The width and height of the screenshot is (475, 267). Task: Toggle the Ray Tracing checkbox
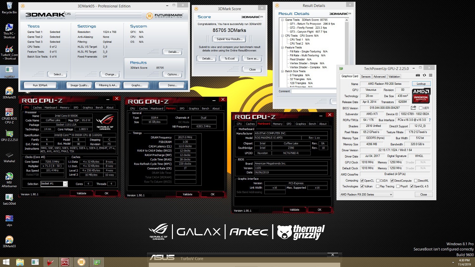click(x=378, y=186)
